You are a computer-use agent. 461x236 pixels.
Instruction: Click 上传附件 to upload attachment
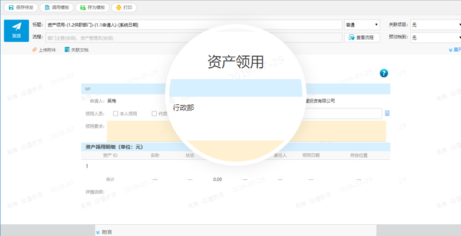44,50
